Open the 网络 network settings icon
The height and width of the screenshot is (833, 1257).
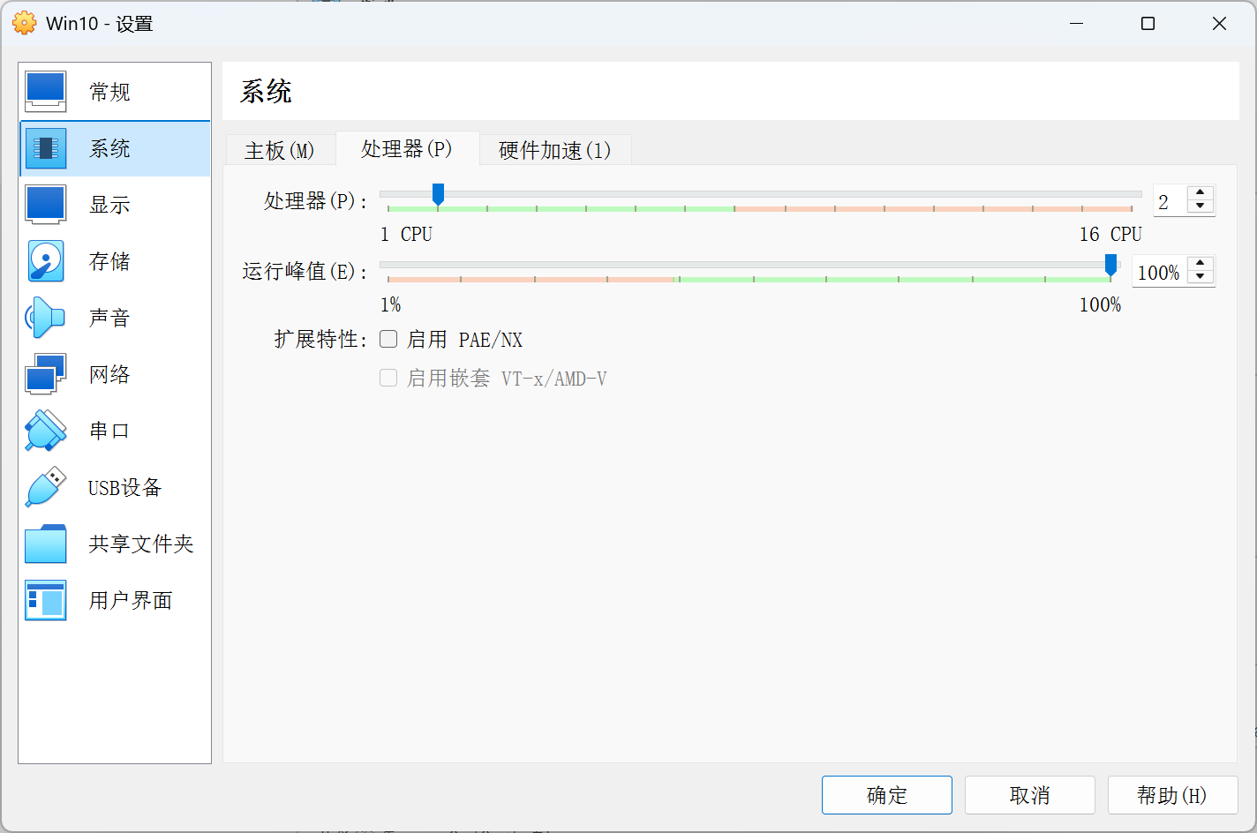pos(46,374)
